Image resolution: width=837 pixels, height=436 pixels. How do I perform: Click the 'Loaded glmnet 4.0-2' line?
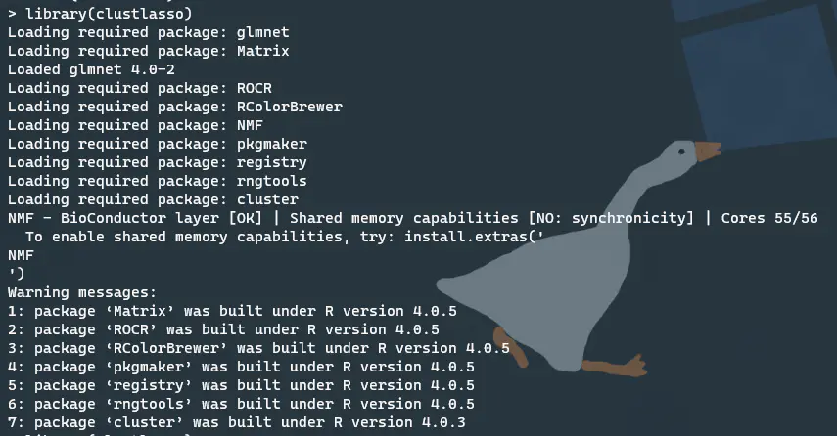click(91, 69)
